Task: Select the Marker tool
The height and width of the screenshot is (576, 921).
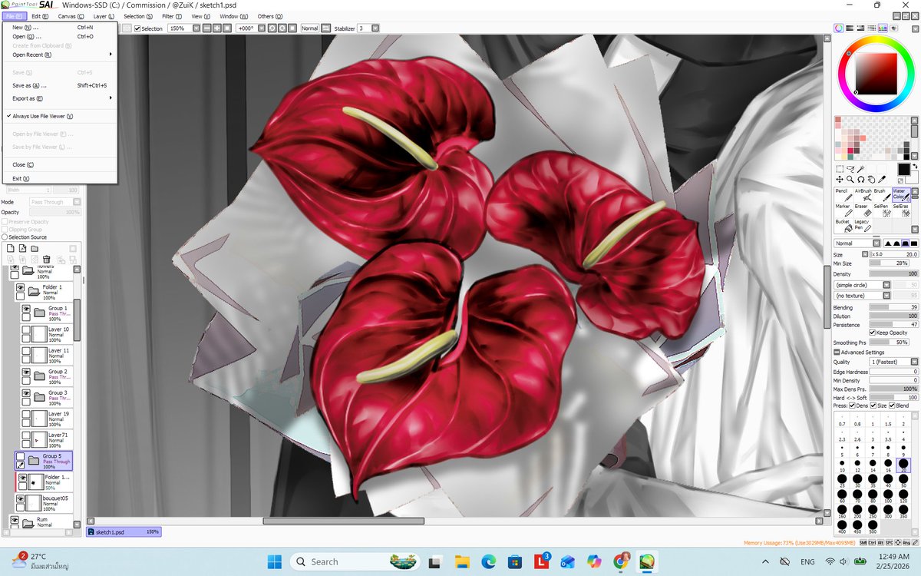Action: tap(843, 210)
